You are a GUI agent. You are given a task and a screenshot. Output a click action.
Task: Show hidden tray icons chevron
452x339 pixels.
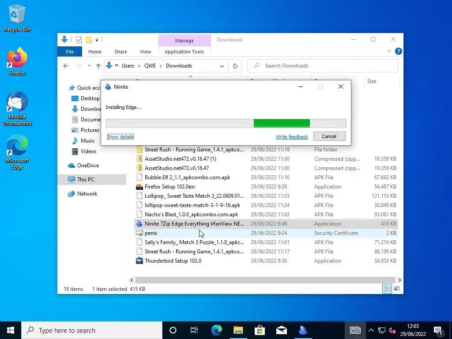[x=371, y=330]
